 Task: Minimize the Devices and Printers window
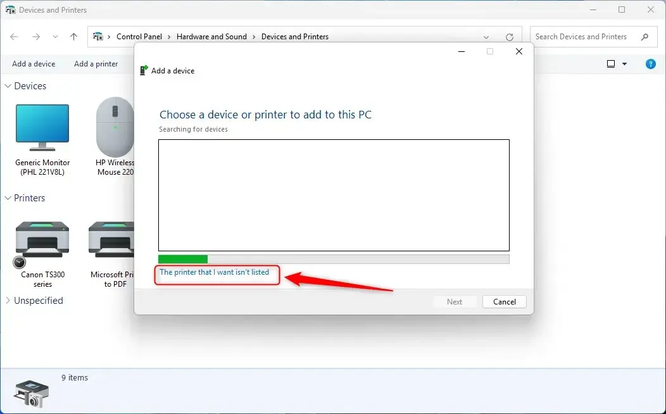tap(593, 9)
